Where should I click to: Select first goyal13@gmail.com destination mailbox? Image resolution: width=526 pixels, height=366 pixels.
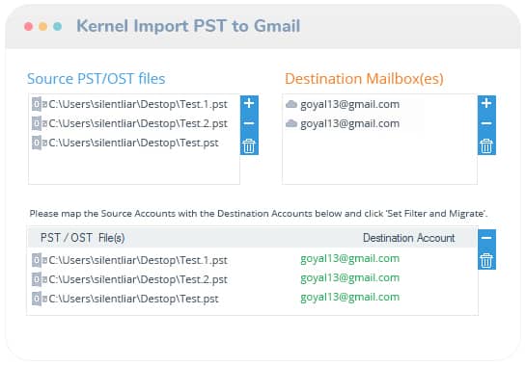pyautogui.click(x=343, y=104)
